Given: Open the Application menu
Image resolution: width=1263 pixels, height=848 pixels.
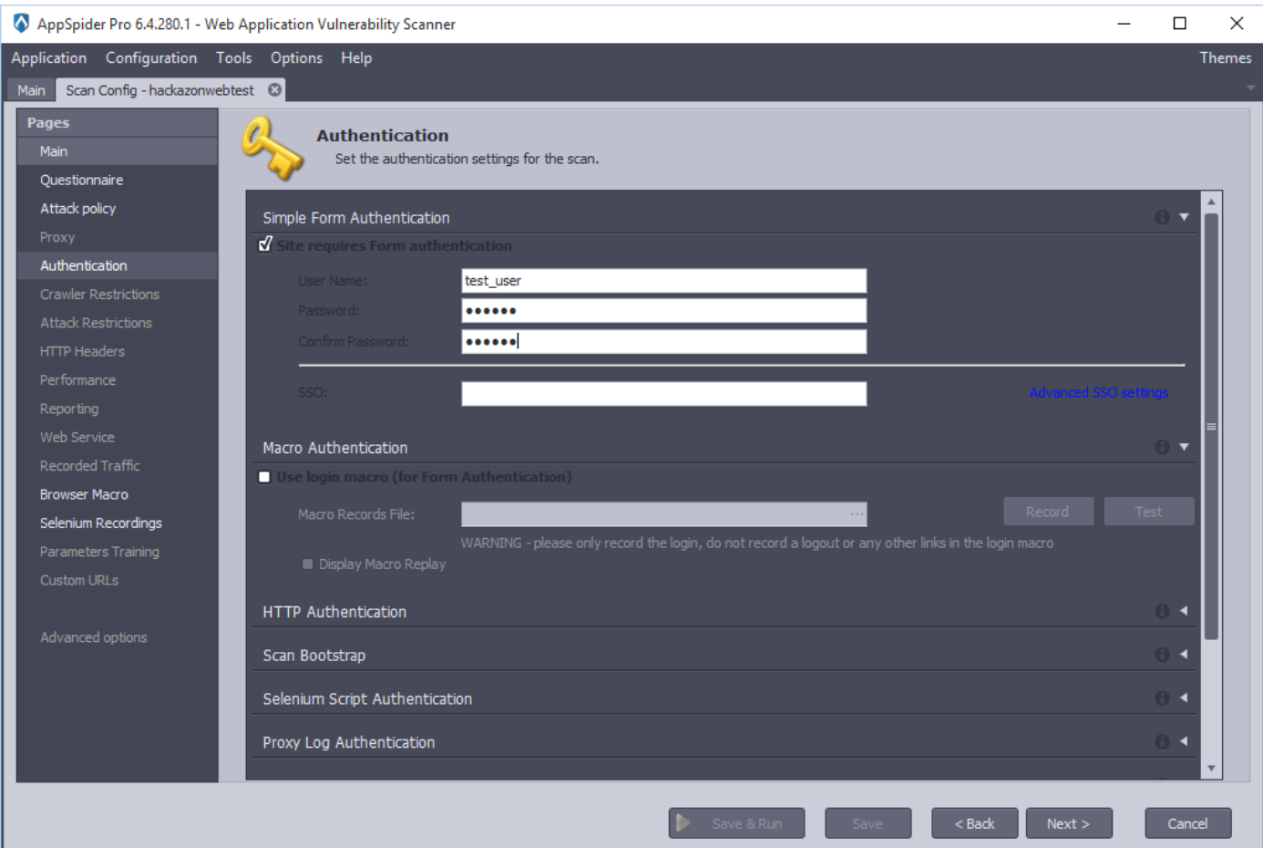Looking at the screenshot, I should (x=49, y=57).
